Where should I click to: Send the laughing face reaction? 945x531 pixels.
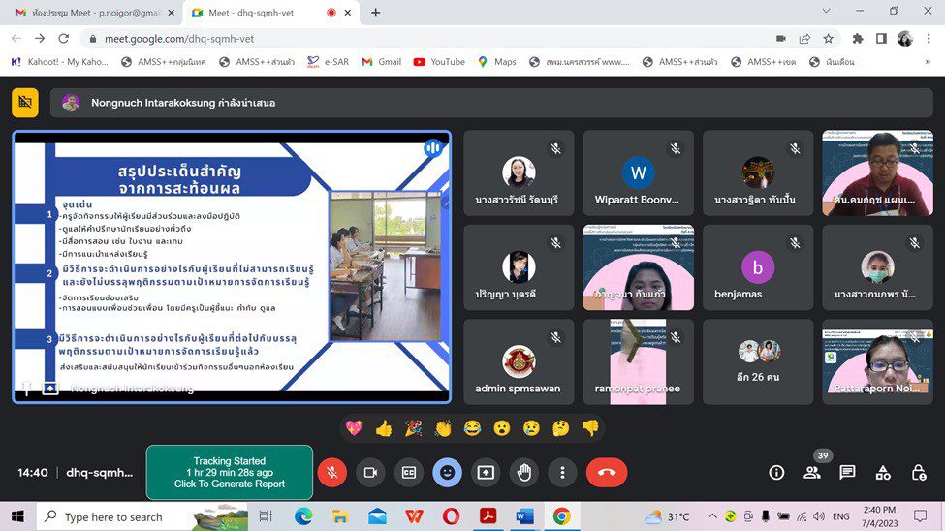[473, 428]
